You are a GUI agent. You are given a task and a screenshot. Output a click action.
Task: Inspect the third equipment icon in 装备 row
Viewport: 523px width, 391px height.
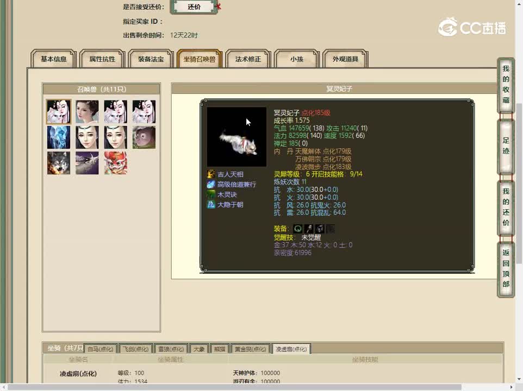[x=319, y=229]
